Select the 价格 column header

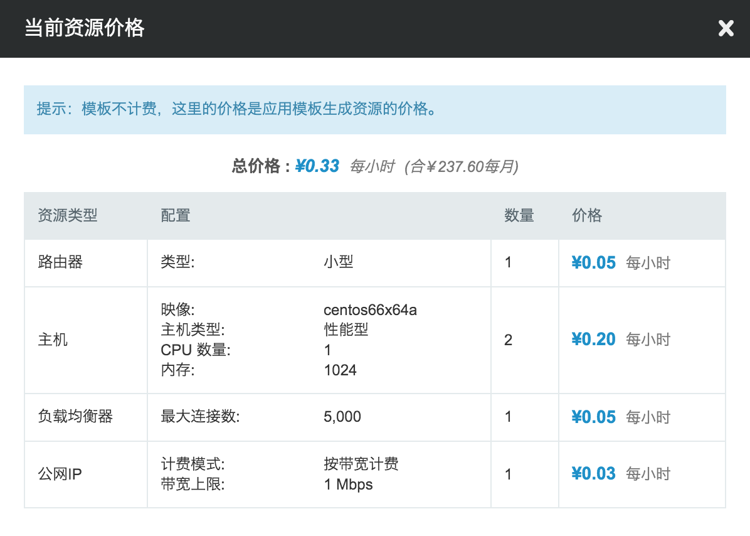587,216
